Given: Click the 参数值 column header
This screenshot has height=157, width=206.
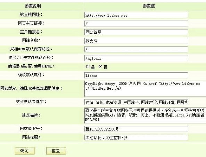Looking at the screenshot, I should coord(149,6).
